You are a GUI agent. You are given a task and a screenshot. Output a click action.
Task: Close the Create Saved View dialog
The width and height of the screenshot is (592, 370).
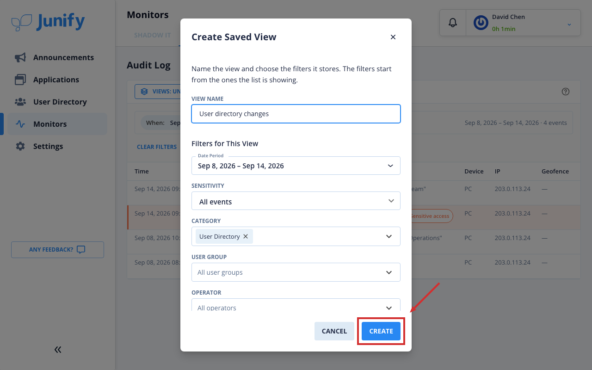[393, 37]
